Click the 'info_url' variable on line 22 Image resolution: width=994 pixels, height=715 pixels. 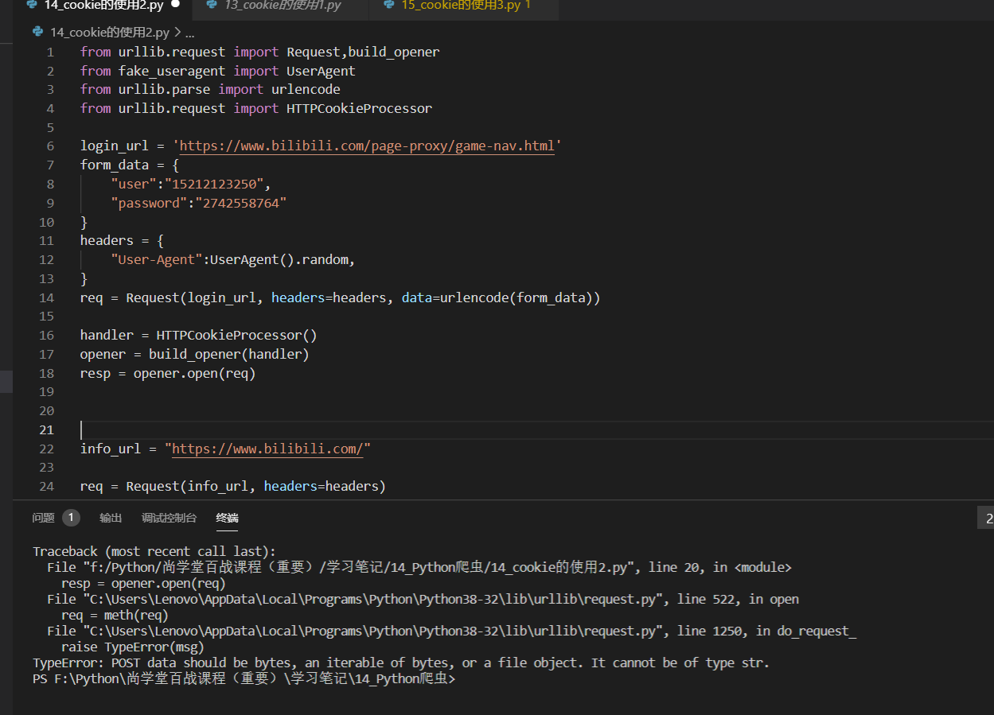click(x=111, y=449)
